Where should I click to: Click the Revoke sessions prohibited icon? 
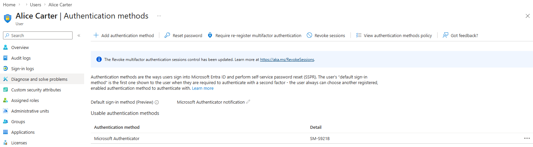pyautogui.click(x=309, y=35)
